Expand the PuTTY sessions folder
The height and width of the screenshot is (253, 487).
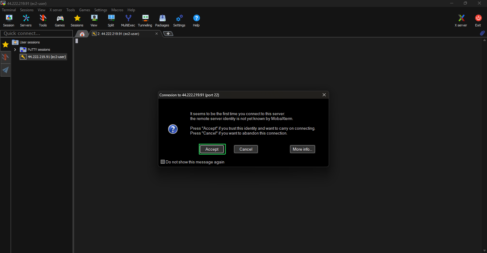point(15,50)
